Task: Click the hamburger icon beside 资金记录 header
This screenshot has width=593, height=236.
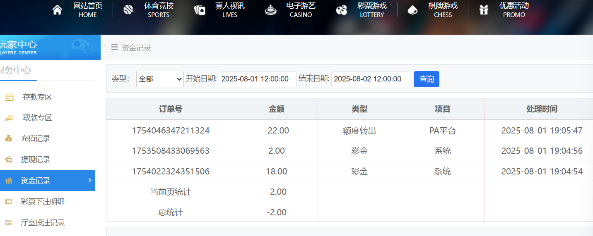Action: pos(114,48)
